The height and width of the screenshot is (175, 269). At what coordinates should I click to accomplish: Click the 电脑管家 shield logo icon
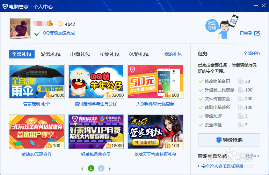[x=5, y=7]
